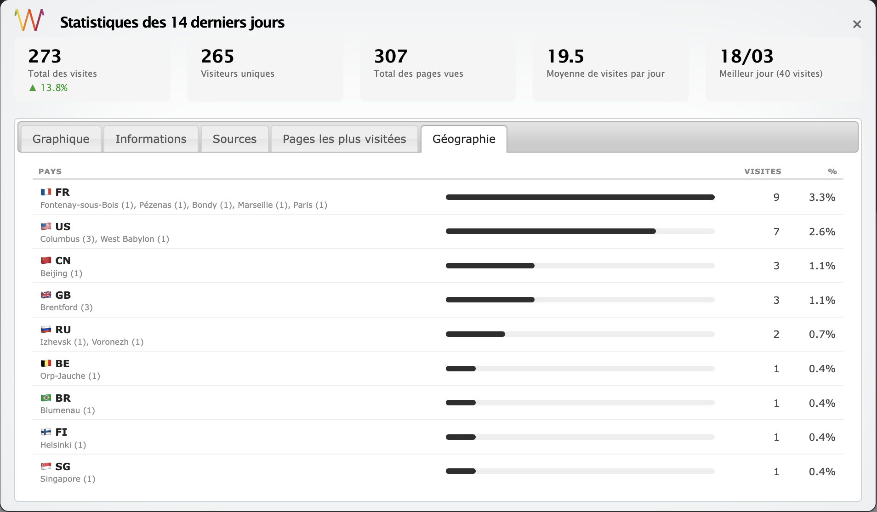Viewport: 877px width, 512px height.
Task: Click the VISITES column header
Action: pos(762,171)
